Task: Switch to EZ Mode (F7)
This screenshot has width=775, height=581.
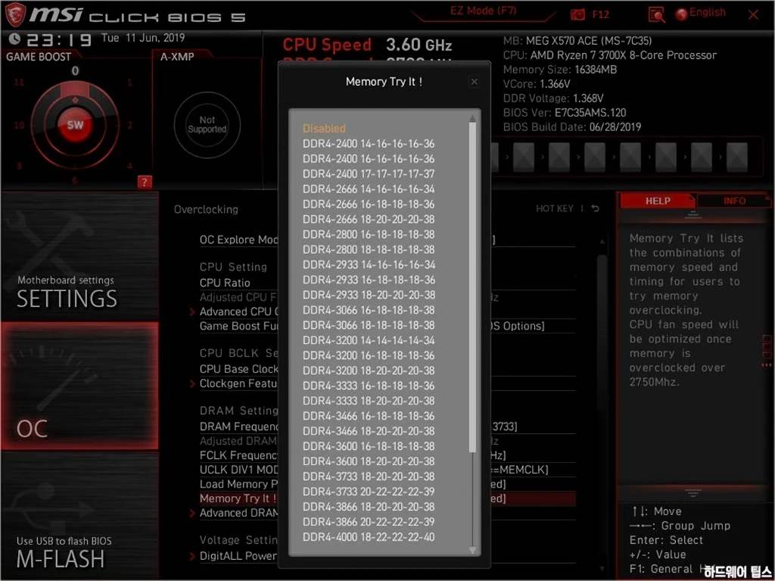Action: point(483,11)
